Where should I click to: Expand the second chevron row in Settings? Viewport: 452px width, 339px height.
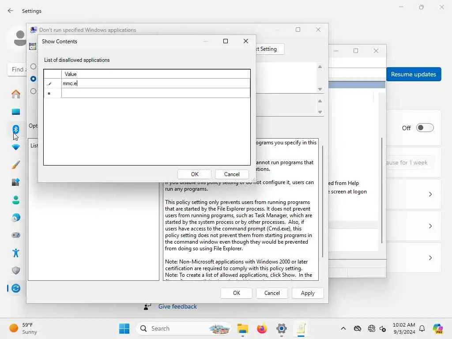click(430, 226)
